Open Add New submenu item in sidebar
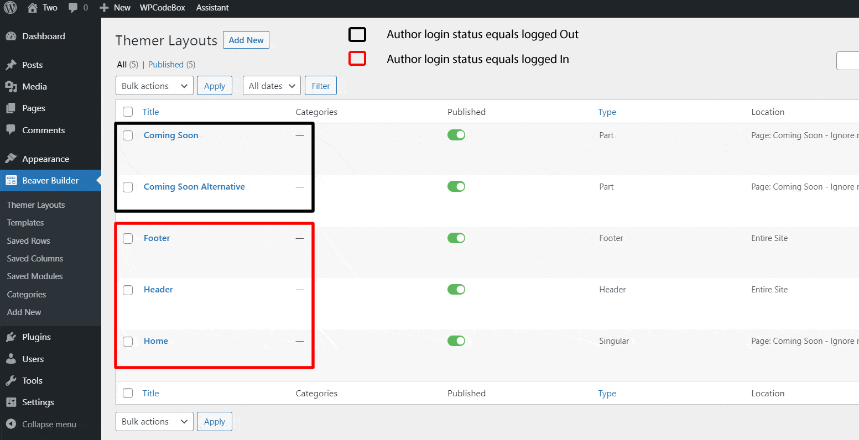 pos(24,312)
